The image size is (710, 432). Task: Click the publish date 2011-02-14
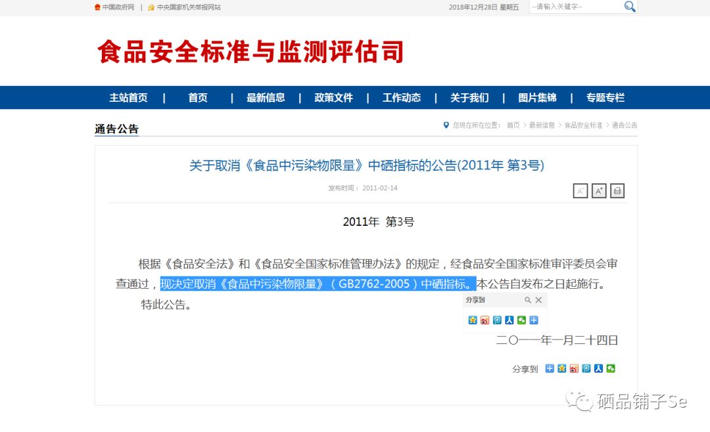point(380,188)
